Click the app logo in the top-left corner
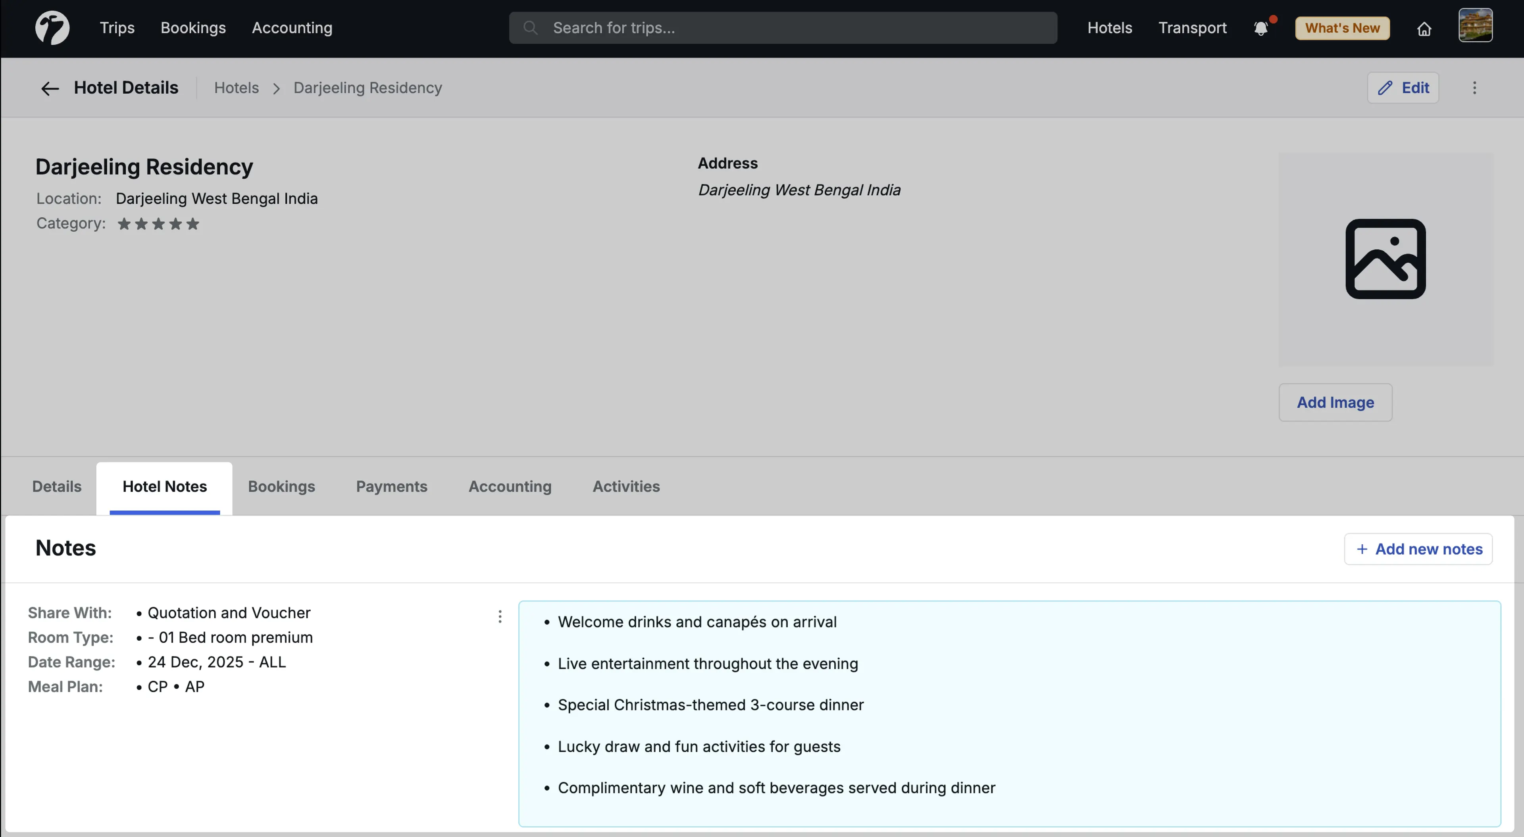This screenshot has height=837, width=1524. (52, 28)
